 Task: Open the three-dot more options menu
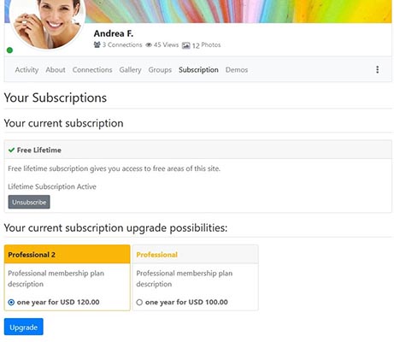coord(377,69)
